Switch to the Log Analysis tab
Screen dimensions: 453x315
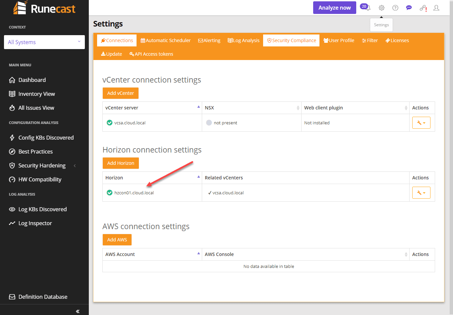click(244, 40)
